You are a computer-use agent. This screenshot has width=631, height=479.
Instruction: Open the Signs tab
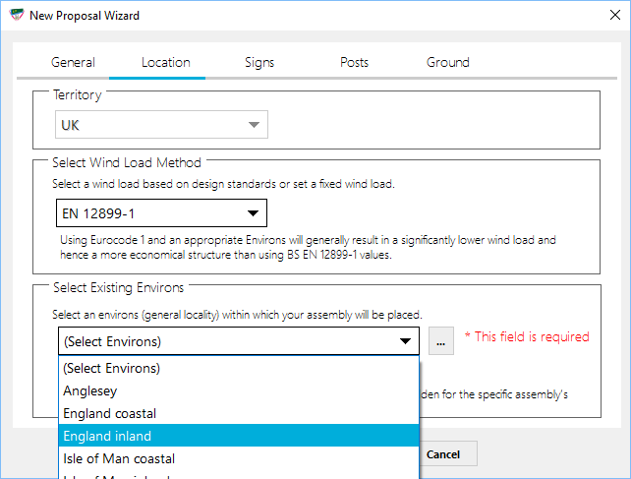[x=259, y=62]
